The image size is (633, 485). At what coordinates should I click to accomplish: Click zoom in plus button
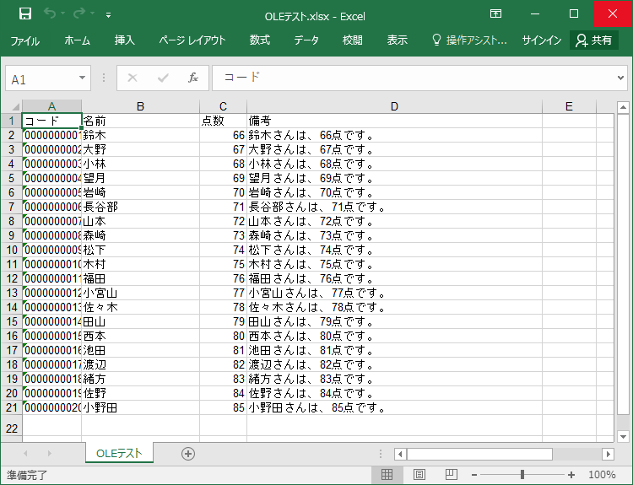[x=571, y=475]
